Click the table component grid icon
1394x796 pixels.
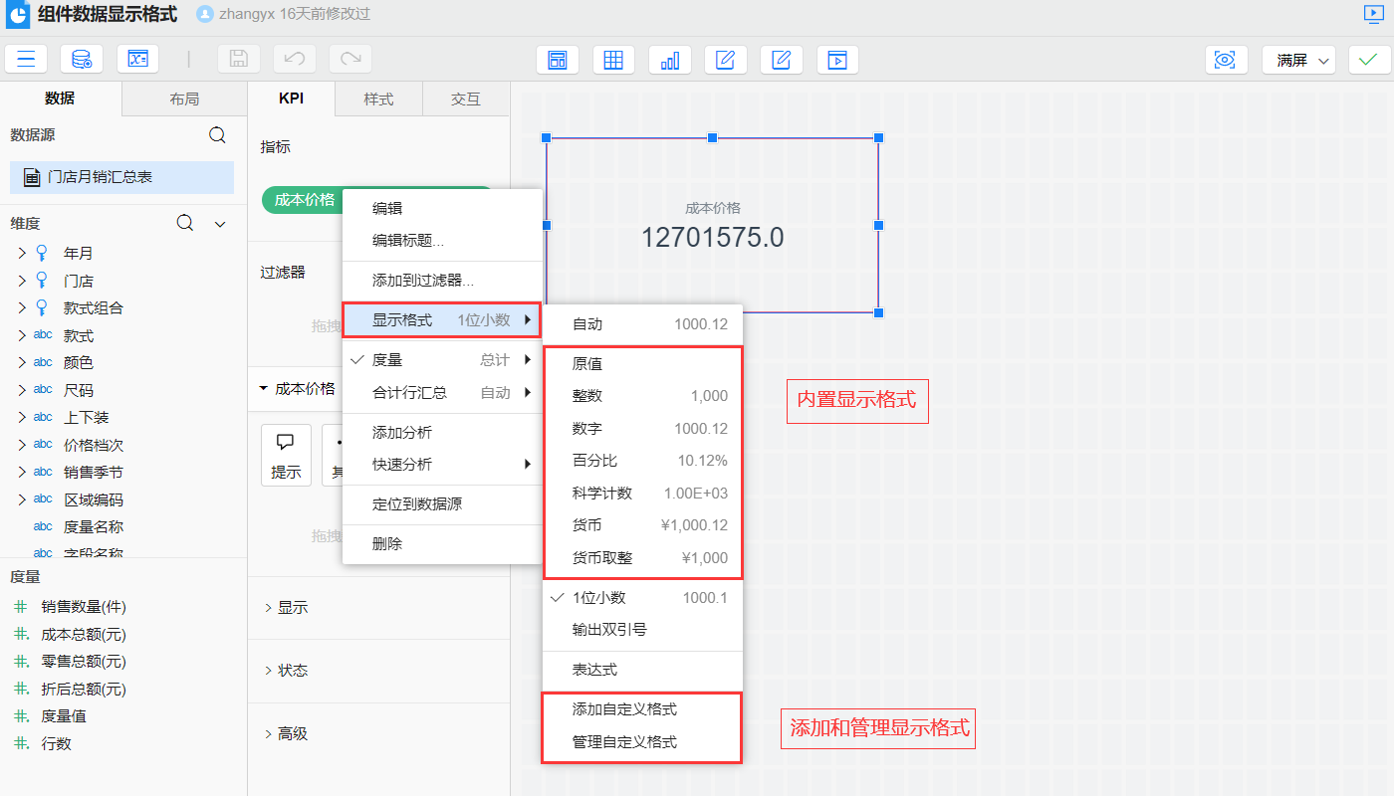click(x=613, y=60)
